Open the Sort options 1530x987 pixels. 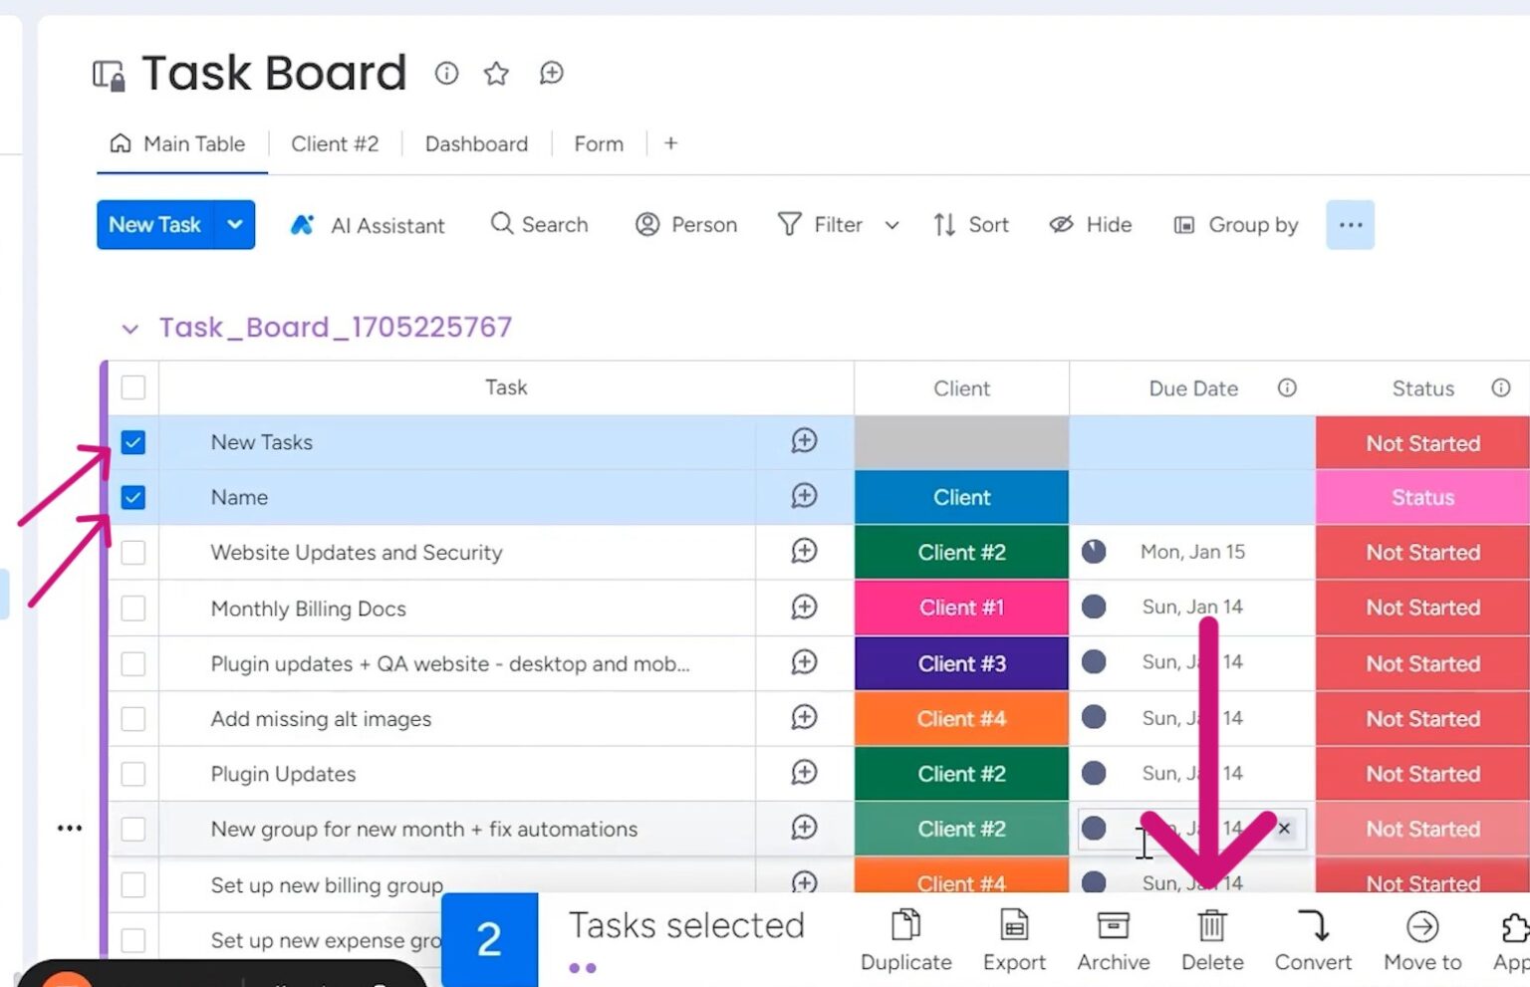coord(971,225)
